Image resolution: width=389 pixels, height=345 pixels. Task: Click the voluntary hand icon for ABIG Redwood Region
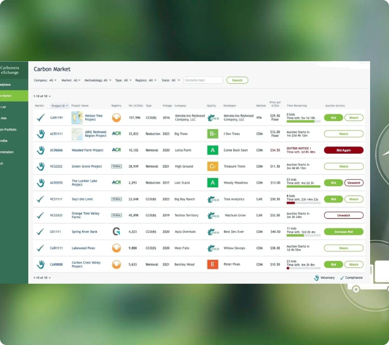[x=40, y=134]
